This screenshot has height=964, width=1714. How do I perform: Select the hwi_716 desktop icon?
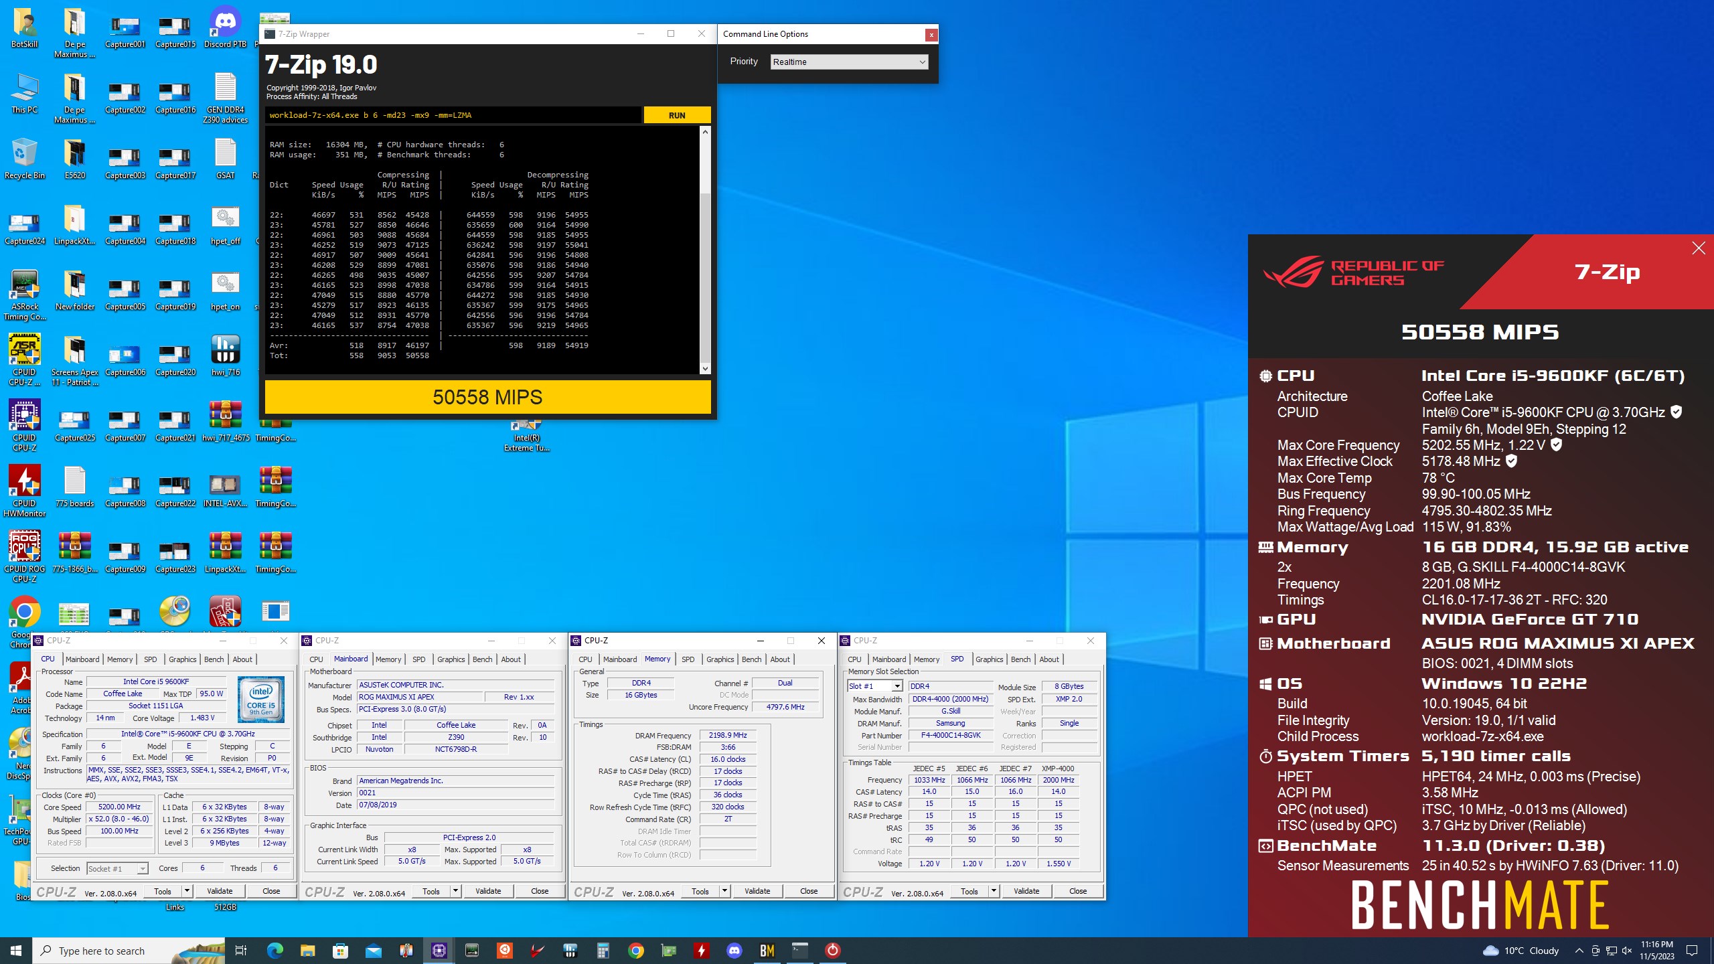[x=226, y=356]
